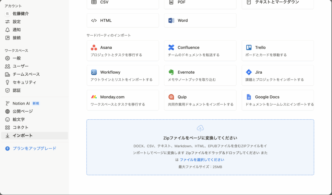The height and width of the screenshot is (195, 332).
Task: Click the Asana logo icon
Action: pyautogui.click(x=94, y=48)
